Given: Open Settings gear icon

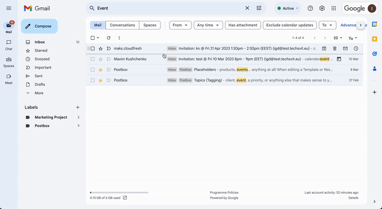Looking at the screenshot, I should tap(322, 8).
